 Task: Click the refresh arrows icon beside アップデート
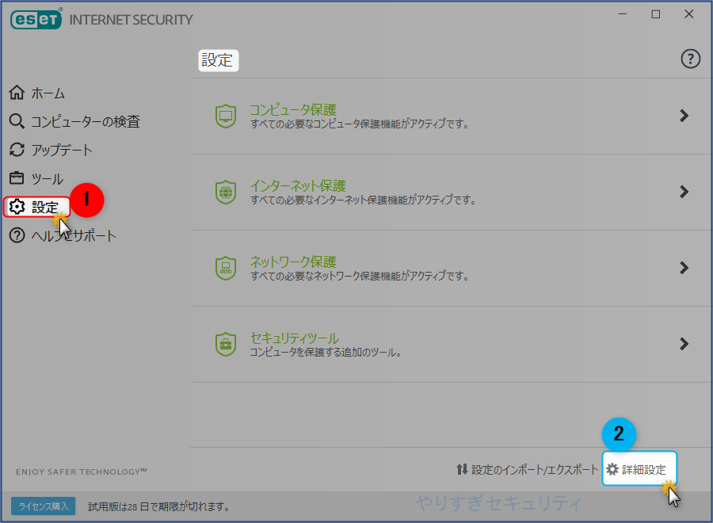coord(17,150)
